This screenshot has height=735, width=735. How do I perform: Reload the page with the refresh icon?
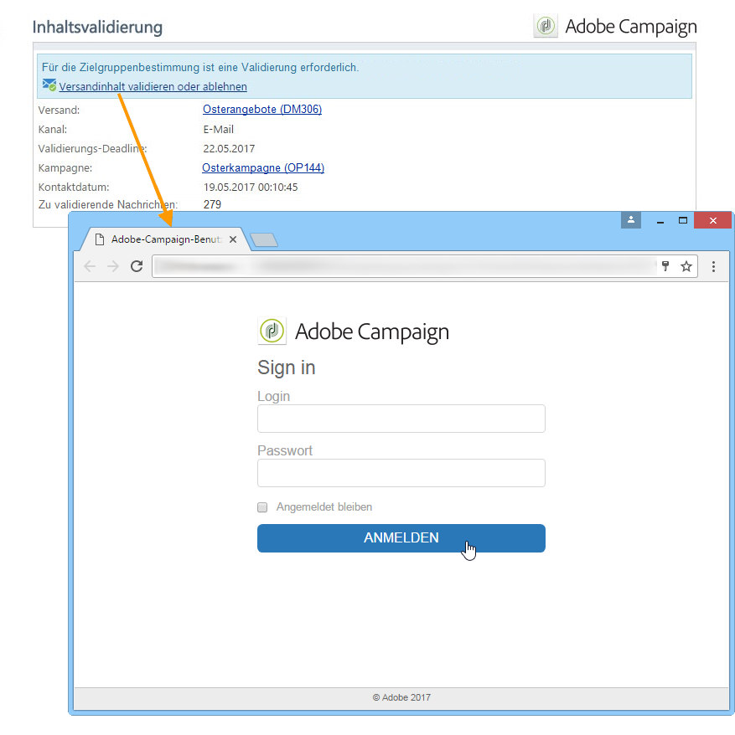[x=137, y=266]
